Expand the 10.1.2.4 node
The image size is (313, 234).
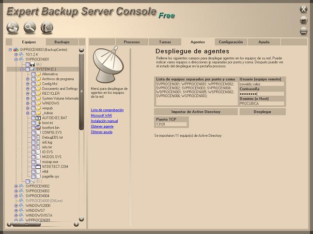point(16,55)
